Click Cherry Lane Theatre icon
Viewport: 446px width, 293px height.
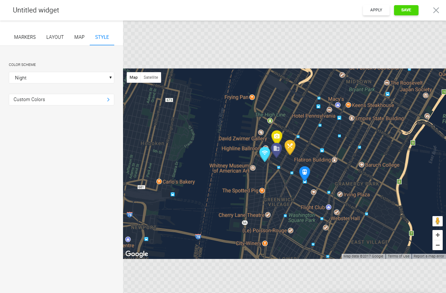tap(268, 215)
